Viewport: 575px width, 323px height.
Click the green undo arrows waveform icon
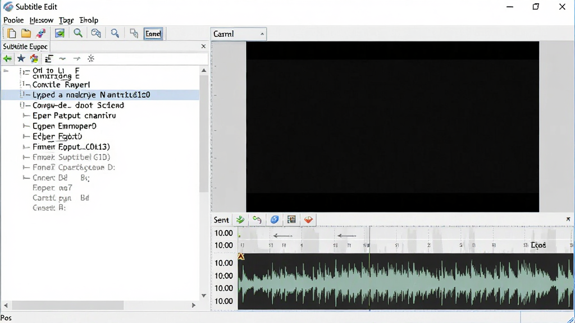click(x=257, y=220)
